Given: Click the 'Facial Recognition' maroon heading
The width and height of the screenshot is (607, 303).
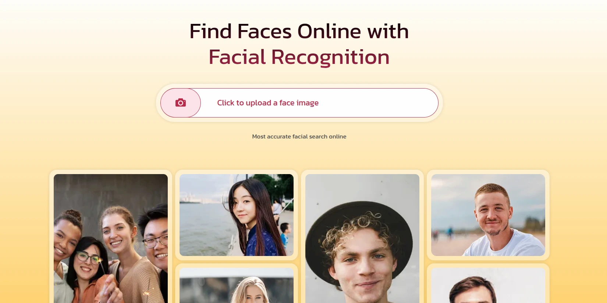Looking at the screenshot, I should (x=299, y=57).
